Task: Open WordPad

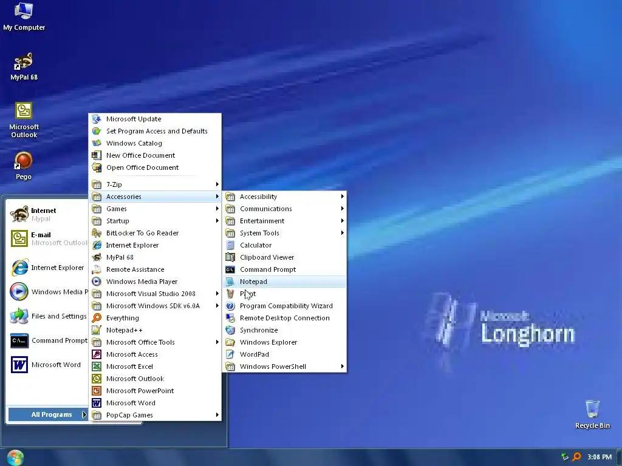Action: [x=284, y=354]
